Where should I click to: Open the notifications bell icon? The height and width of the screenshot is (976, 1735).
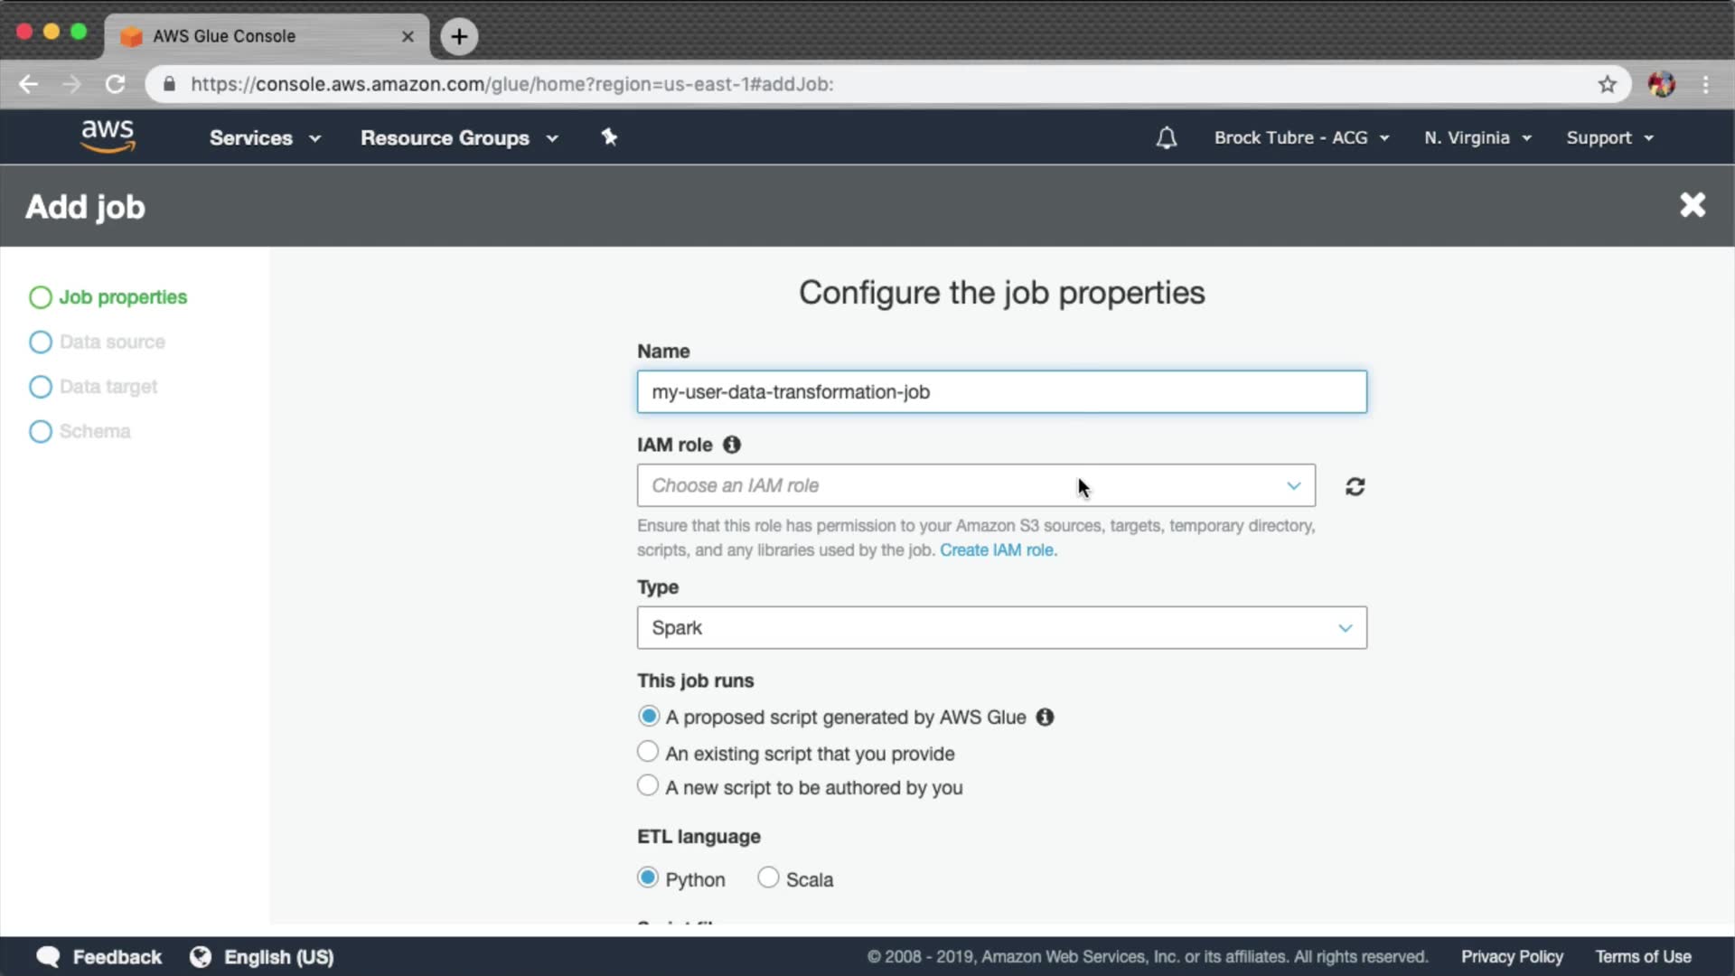(x=1166, y=138)
